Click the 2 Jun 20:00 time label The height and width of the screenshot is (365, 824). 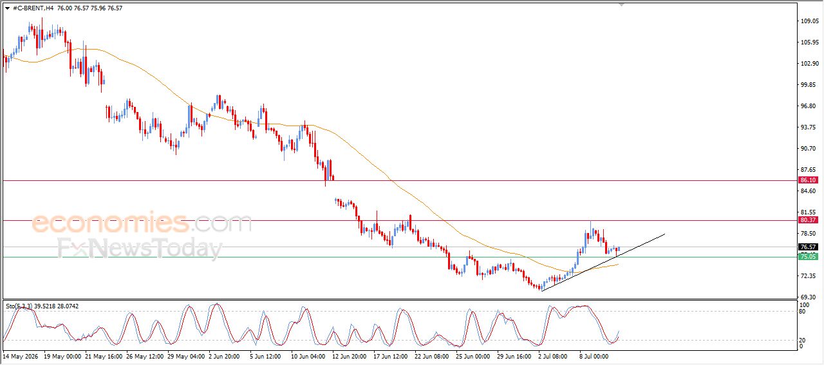(x=225, y=355)
